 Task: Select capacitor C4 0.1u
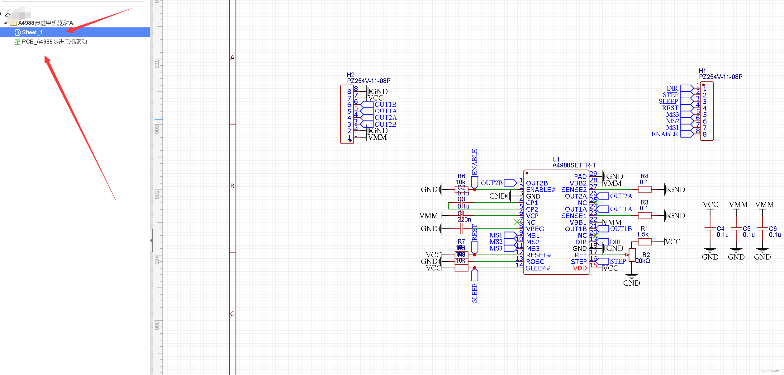click(710, 228)
